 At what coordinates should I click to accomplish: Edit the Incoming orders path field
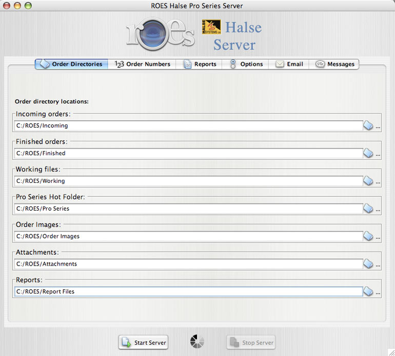click(x=188, y=125)
